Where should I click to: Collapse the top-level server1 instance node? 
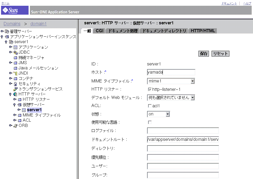tap(6, 42)
